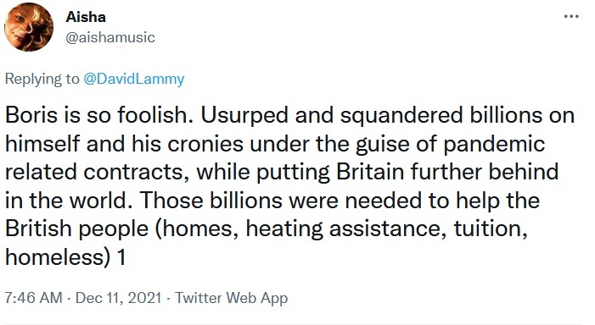Click 'tuition' in the tweet's fifth line
595x325 pixels.
tap(491, 229)
